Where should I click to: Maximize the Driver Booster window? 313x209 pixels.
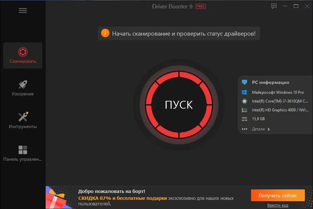296,6
